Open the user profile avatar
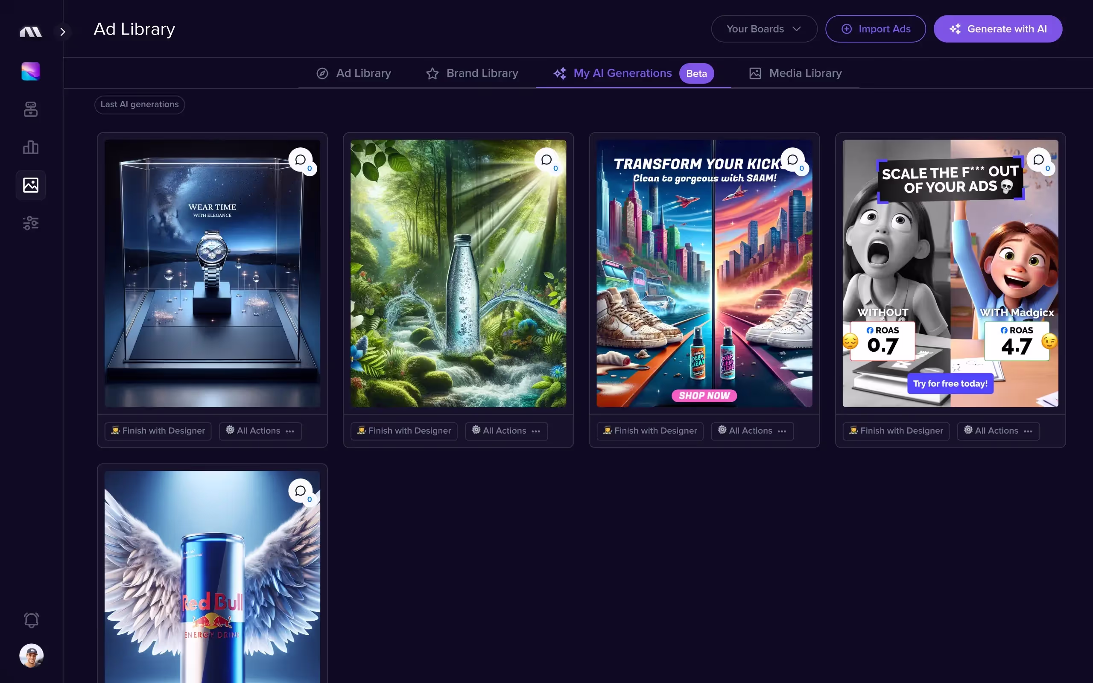This screenshot has height=683, width=1093. [31, 655]
